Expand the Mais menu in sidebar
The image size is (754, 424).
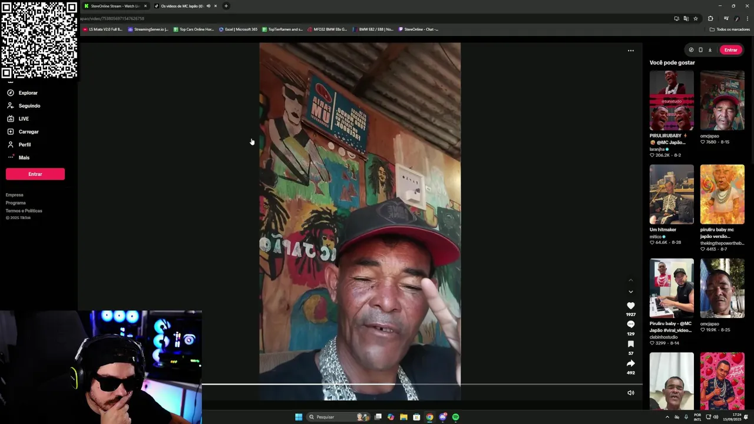18,158
